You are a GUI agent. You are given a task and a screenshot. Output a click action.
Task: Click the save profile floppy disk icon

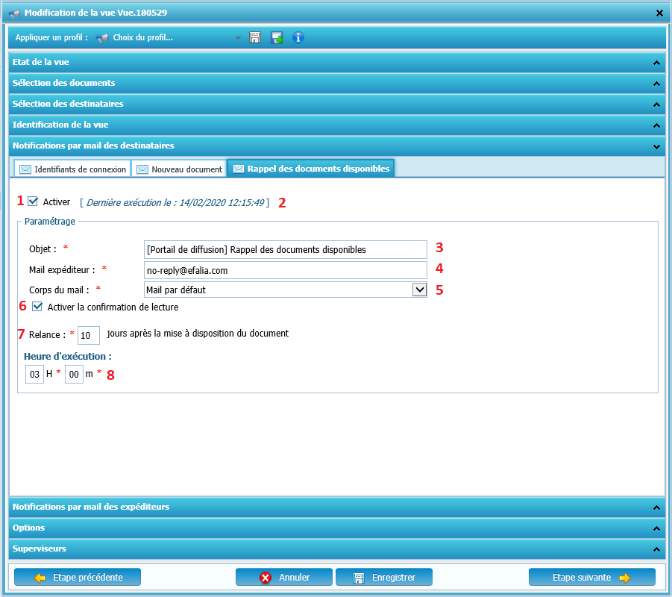(255, 37)
